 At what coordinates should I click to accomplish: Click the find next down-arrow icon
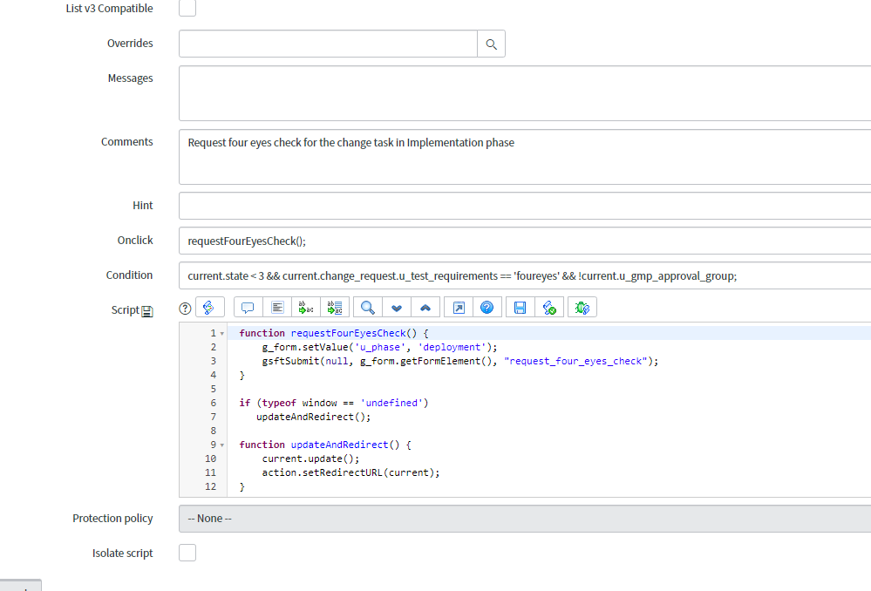[x=397, y=307]
